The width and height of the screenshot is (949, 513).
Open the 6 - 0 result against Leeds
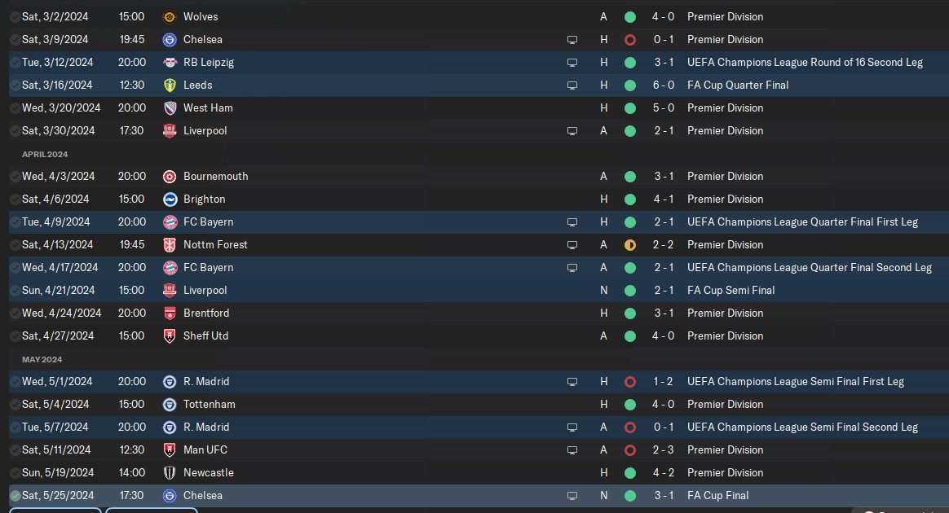[661, 85]
